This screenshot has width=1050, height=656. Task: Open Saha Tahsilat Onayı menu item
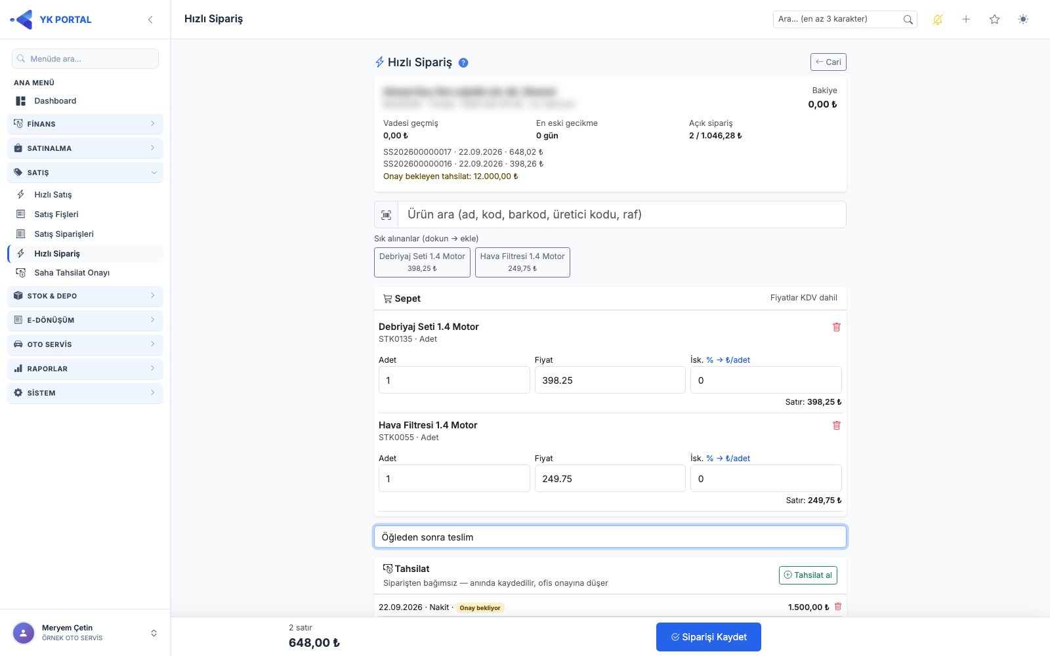point(85,273)
